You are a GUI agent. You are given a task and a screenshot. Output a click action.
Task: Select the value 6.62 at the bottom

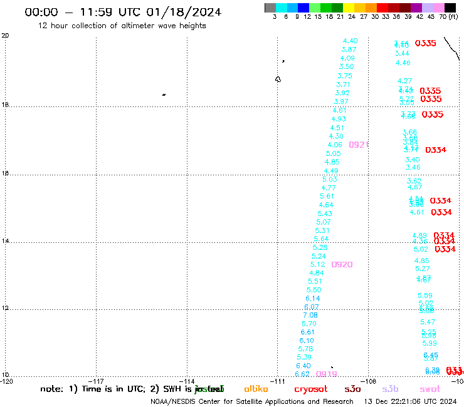(302, 374)
